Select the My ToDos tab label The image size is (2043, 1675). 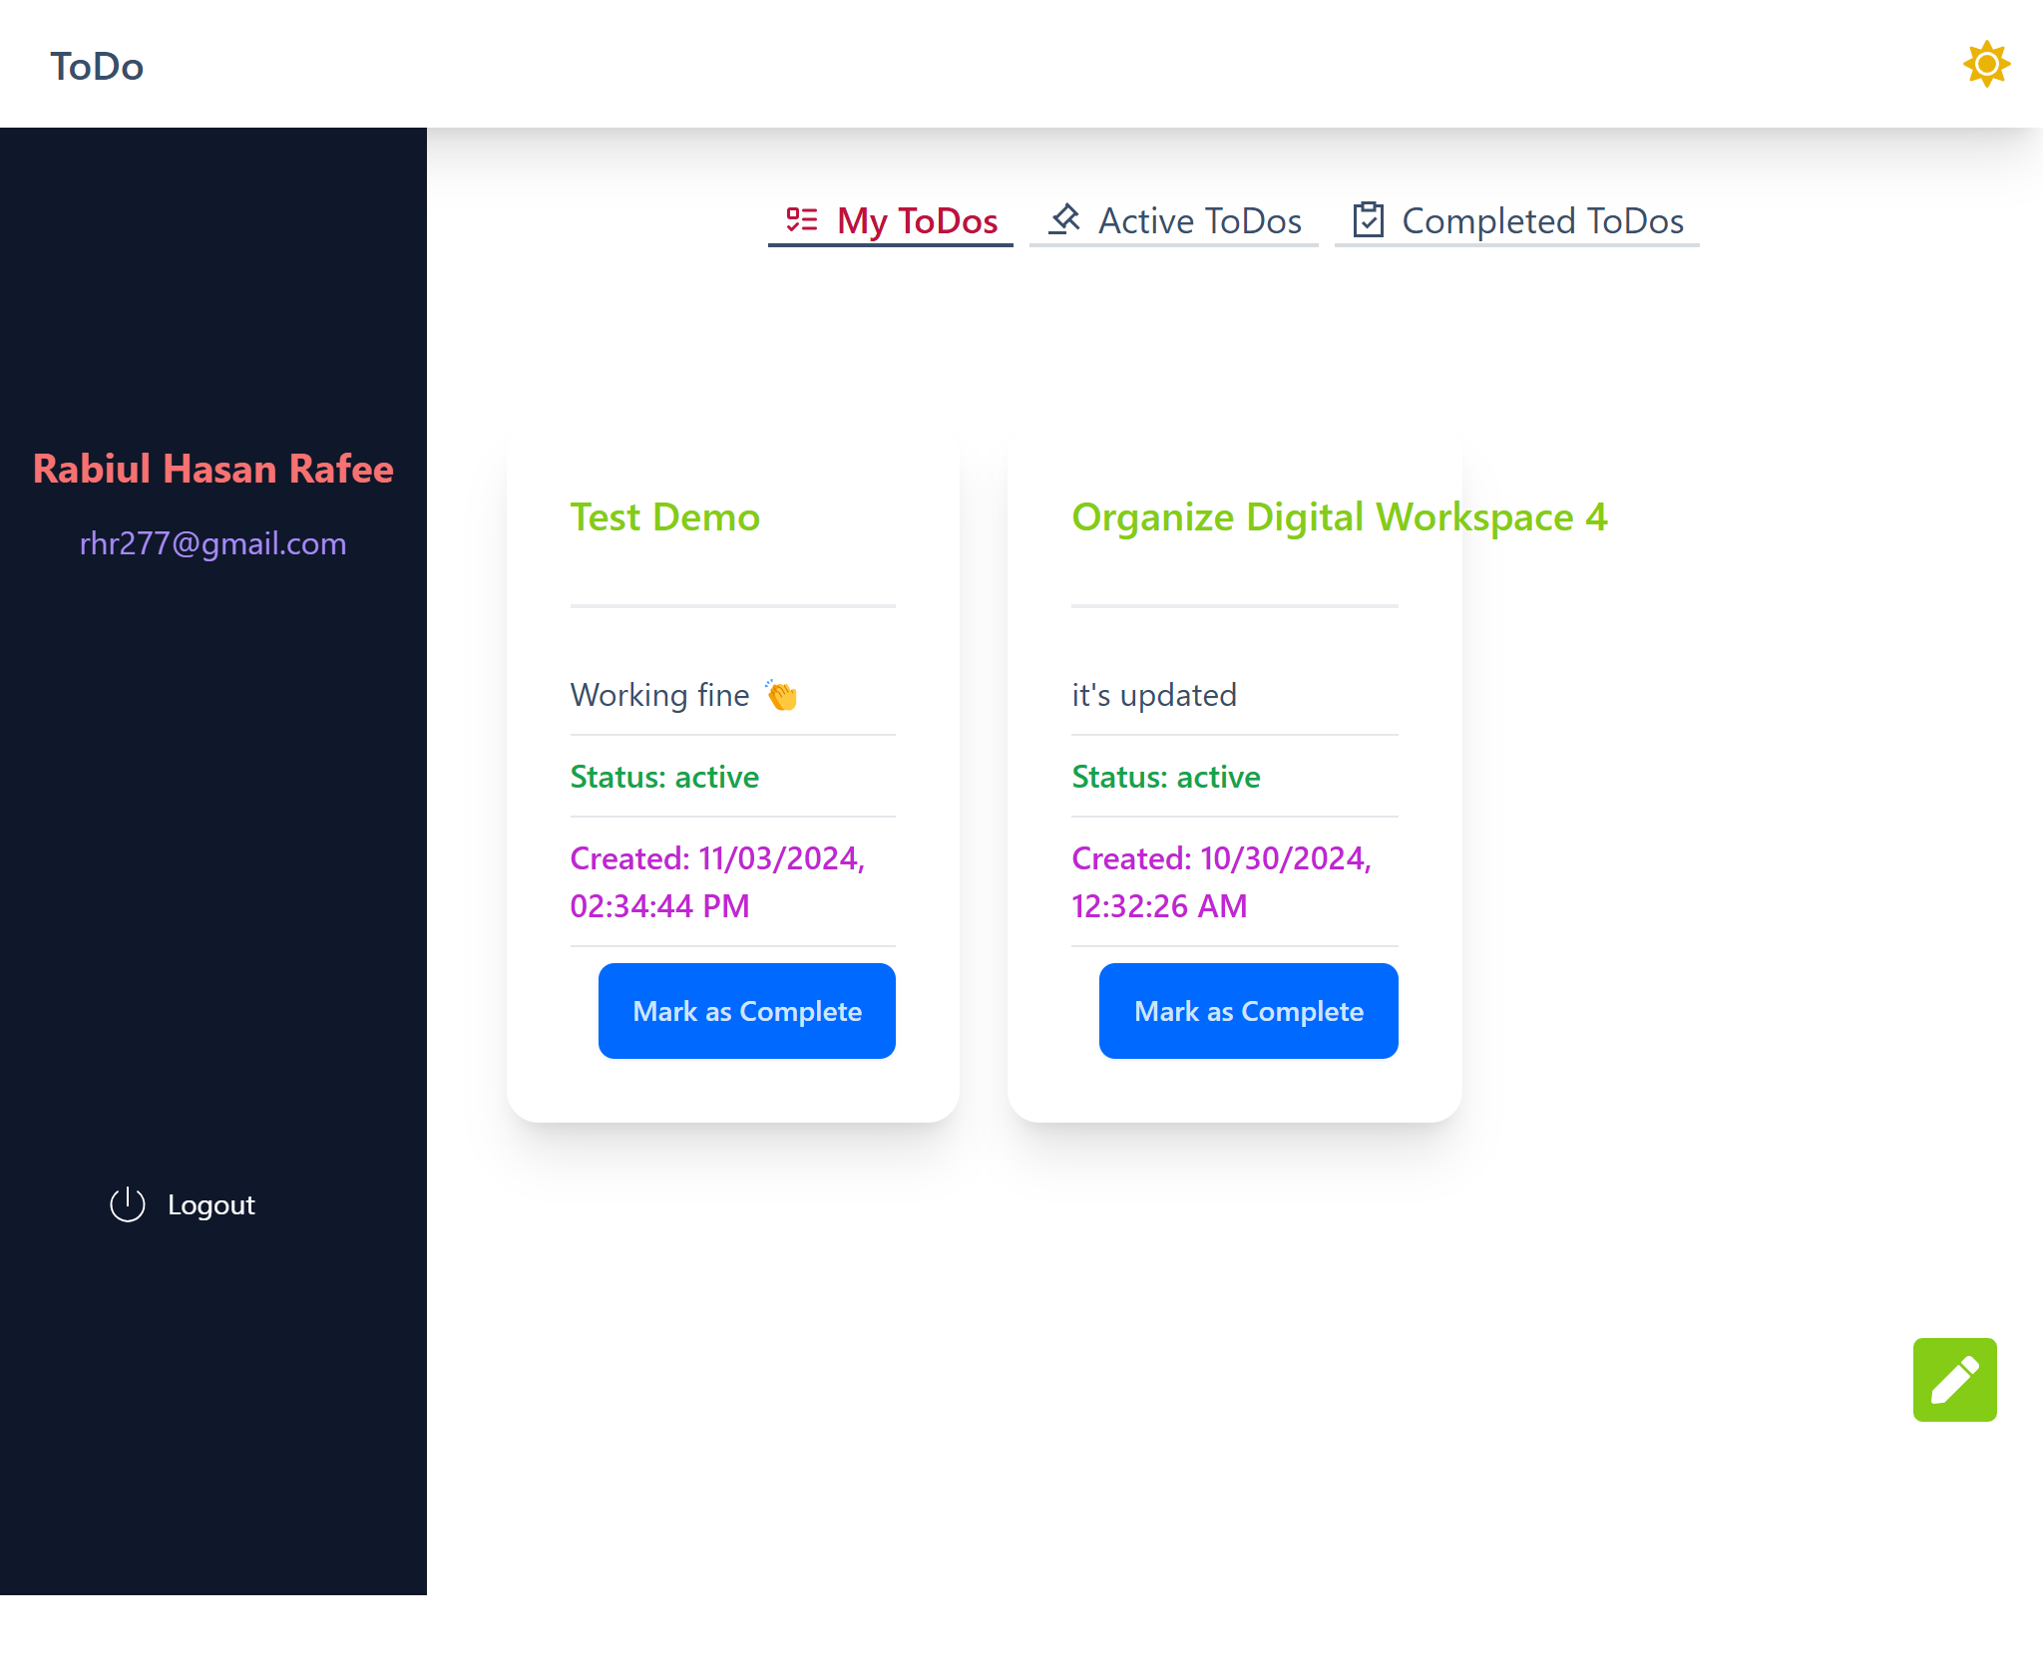pyautogui.click(x=917, y=221)
